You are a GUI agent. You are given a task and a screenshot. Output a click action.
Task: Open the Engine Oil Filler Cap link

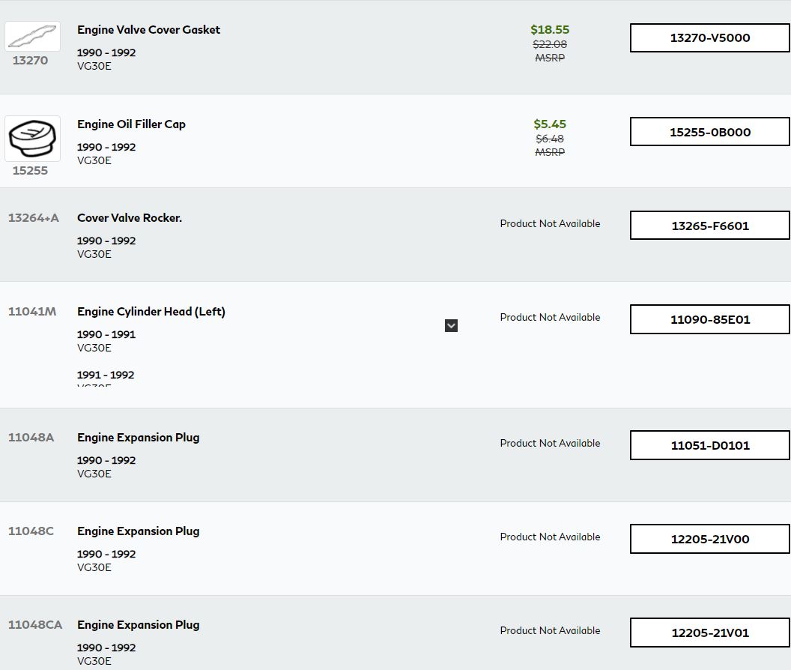pyautogui.click(x=131, y=124)
